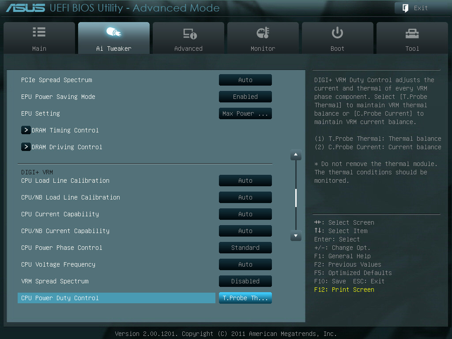Open CPU Current Capability Auto dropdown
Screen dimensions: 452x339
(x=245, y=214)
